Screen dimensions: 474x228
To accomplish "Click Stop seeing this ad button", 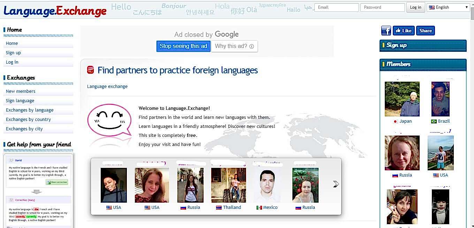I will pyautogui.click(x=183, y=46).
